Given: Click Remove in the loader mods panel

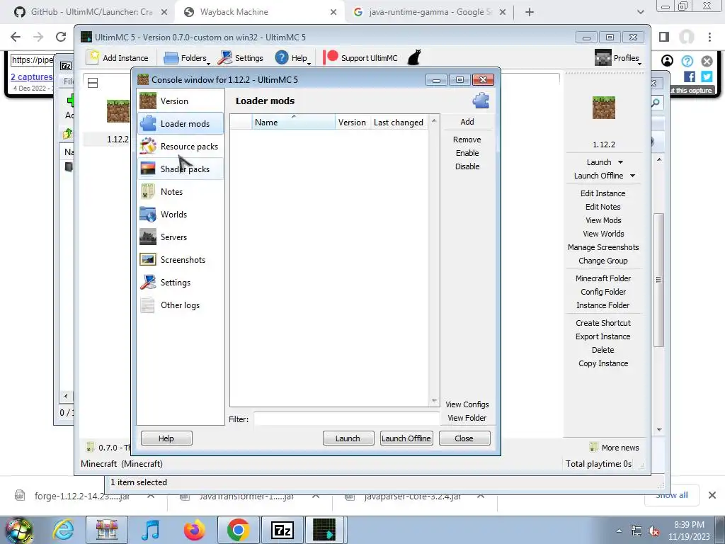Looking at the screenshot, I should pyautogui.click(x=467, y=140).
